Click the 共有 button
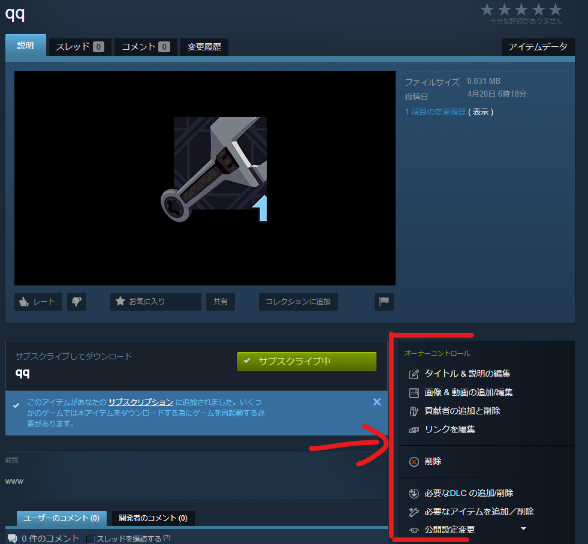 [x=221, y=302]
